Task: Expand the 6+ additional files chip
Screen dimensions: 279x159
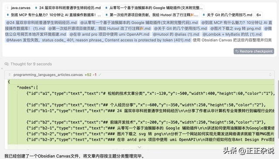Action: click(259, 15)
